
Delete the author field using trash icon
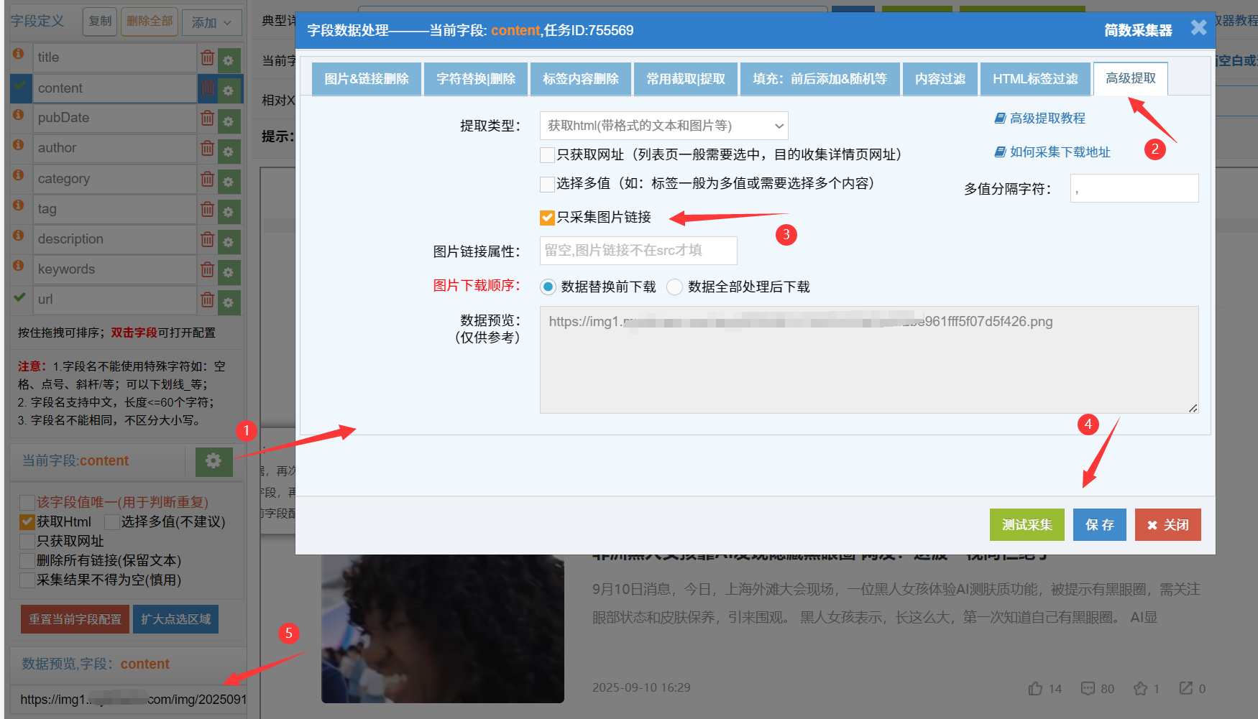pyautogui.click(x=207, y=149)
